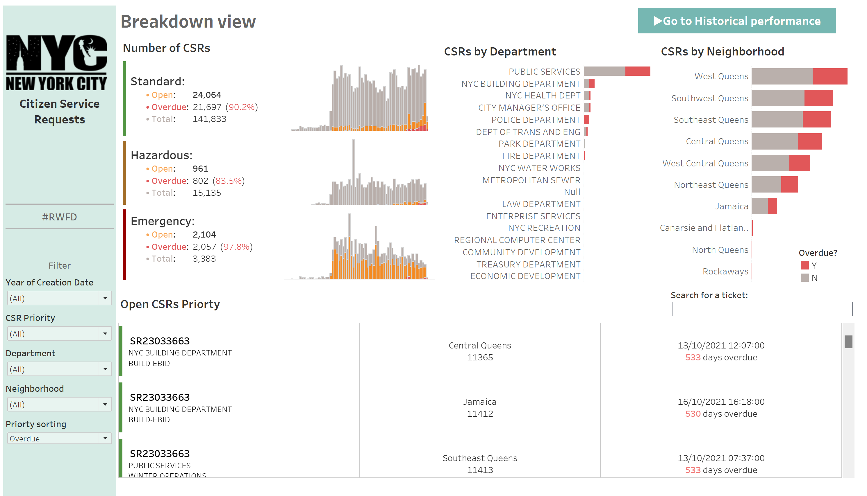This screenshot has height=496, width=867.
Task: Click REGIONAL COMPUTER CENTER label
Action: (x=517, y=240)
